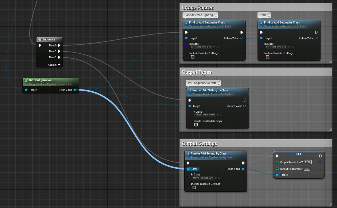Open In Class dropdown in PNG Sequence output node

pos(205,115)
